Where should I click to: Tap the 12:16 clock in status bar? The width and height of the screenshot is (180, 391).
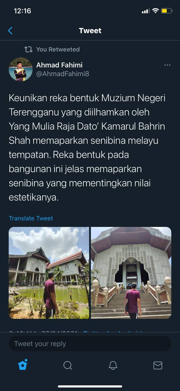coord(23,11)
